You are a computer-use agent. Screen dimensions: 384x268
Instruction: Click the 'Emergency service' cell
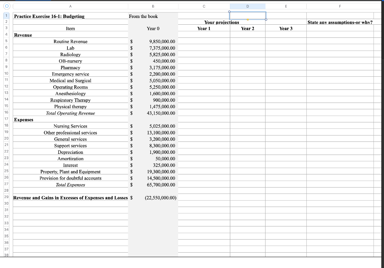pos(70,74)
